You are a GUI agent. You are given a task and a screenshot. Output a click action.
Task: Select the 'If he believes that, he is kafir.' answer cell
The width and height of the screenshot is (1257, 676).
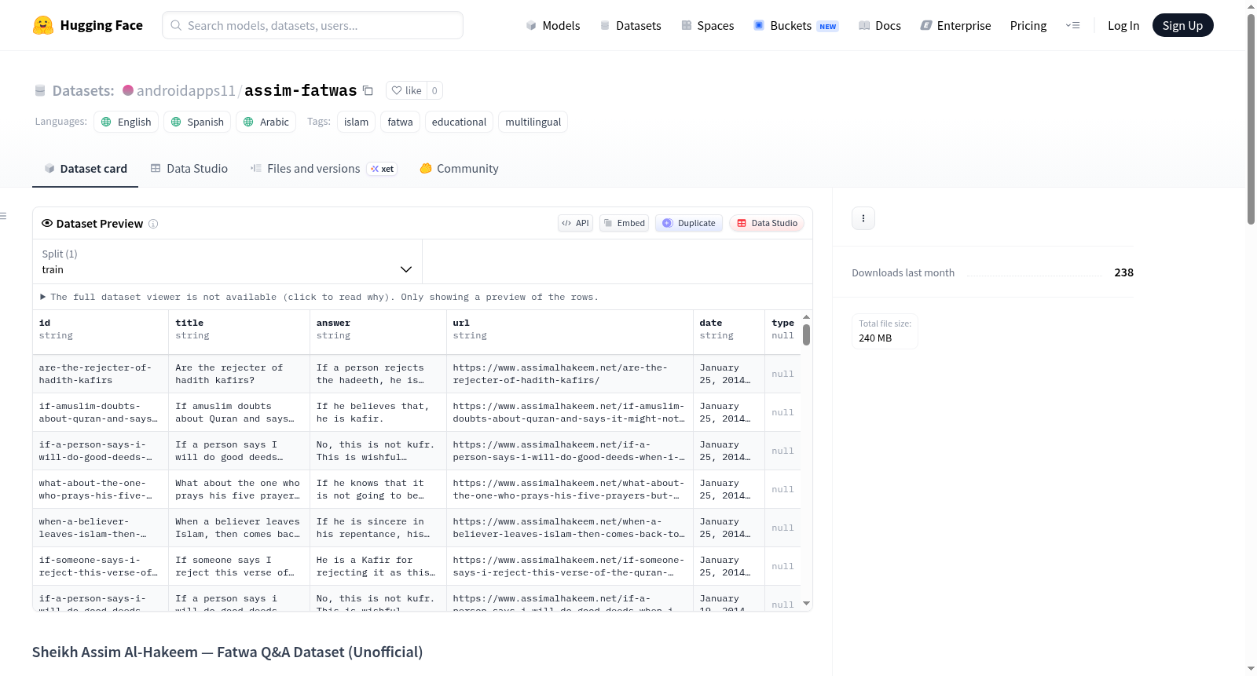pos(379,412)
